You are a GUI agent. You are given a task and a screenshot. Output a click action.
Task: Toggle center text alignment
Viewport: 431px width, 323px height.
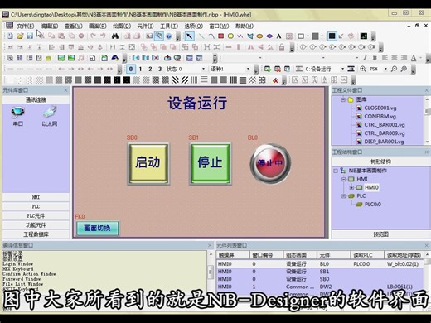pos(395,58)
